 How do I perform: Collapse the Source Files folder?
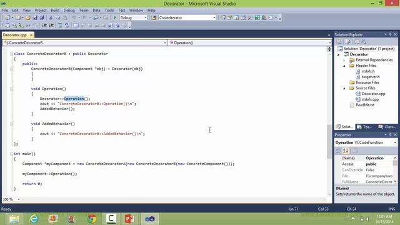pyautogui.click(x=344, y=88)
